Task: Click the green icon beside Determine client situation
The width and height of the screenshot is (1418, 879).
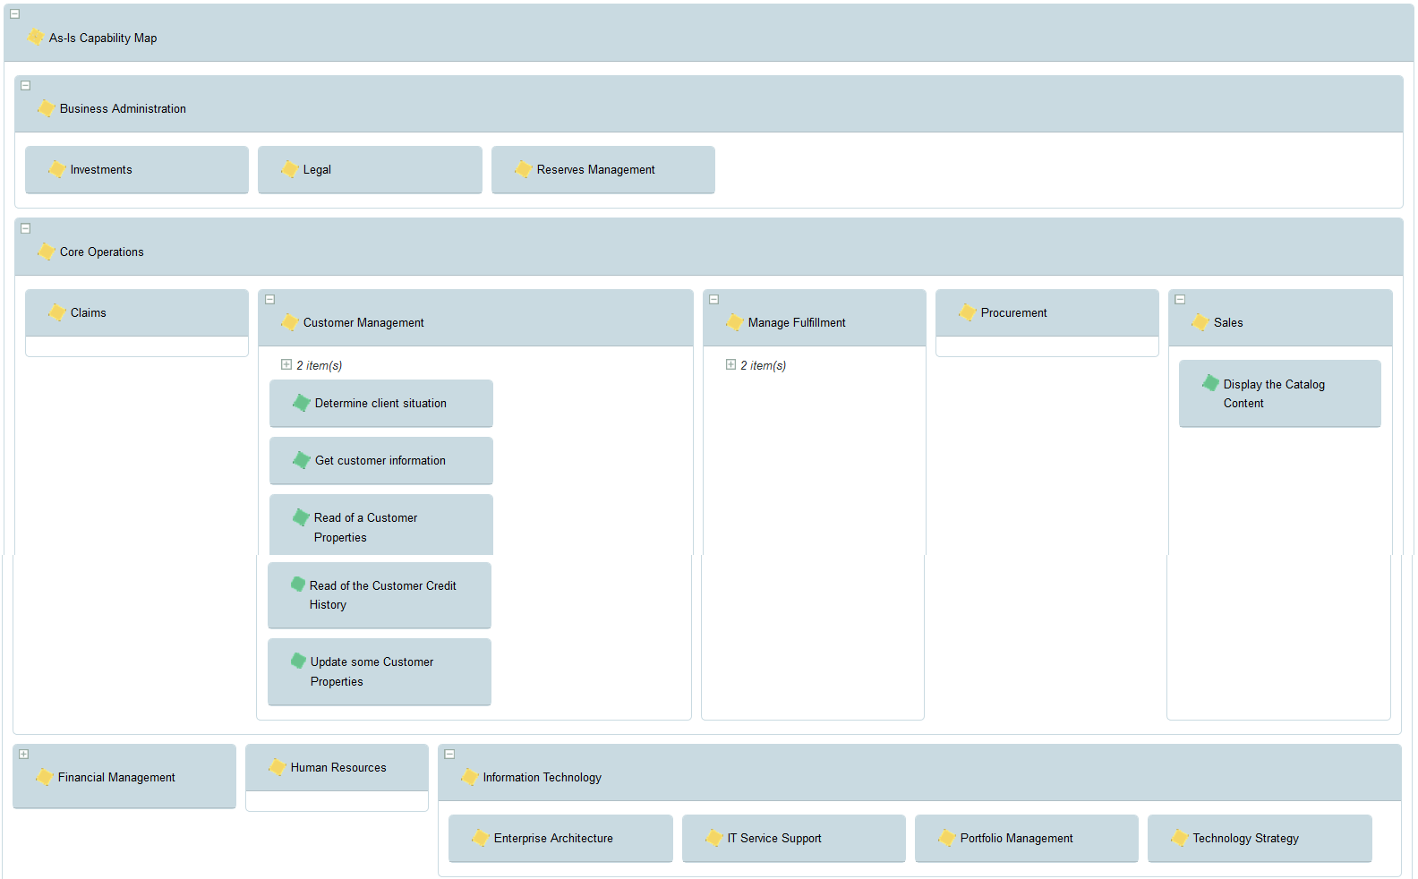Action: [302, 403]
